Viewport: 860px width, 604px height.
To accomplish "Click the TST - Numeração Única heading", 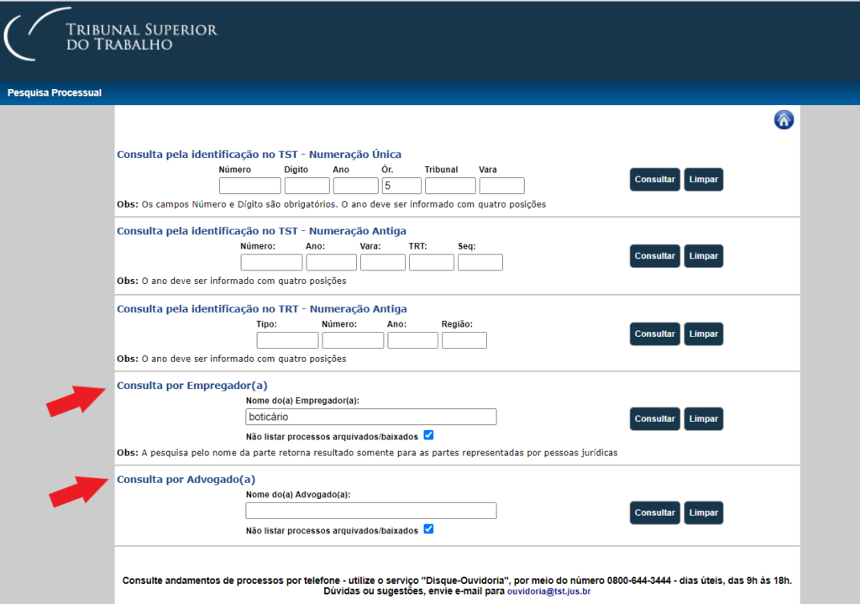I will pyautogui.click(x=259, y=155).
